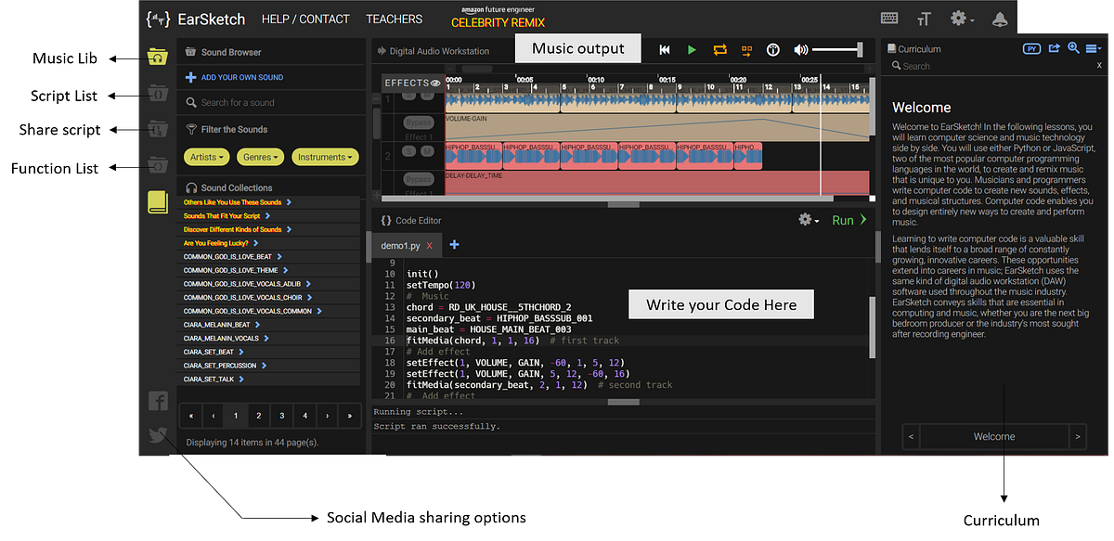Skip playback back to the beginning
Screen dimensions: 1114x541
(x=665, y=50)
